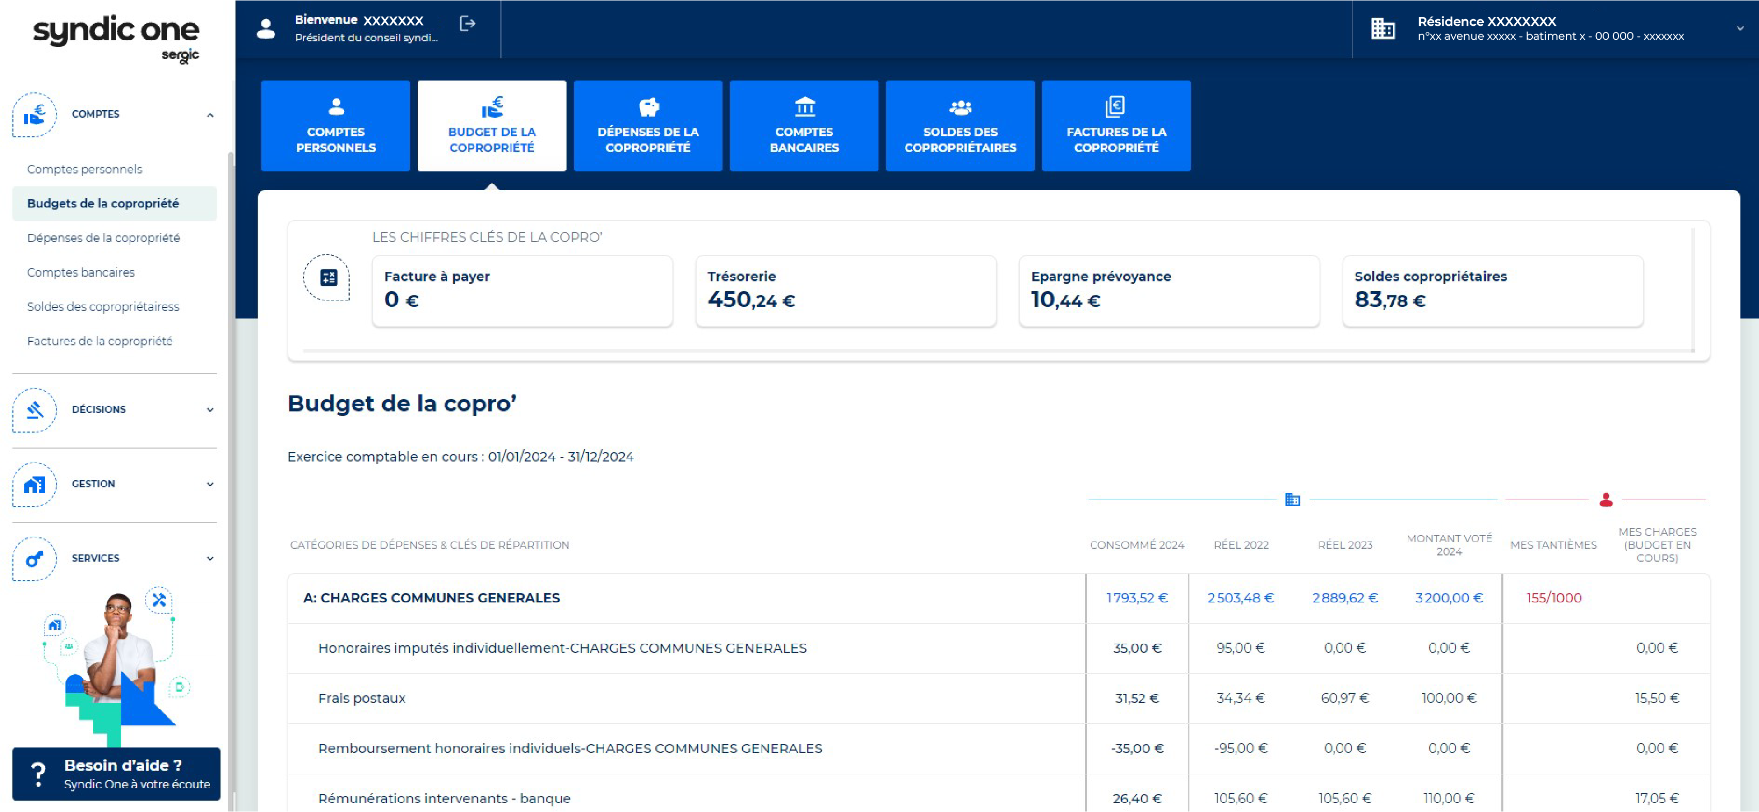Screen dimensions: 1759x812
Task: Click the bank icon on Comptes Bancaires tab
Action: [x=805, y=106]
